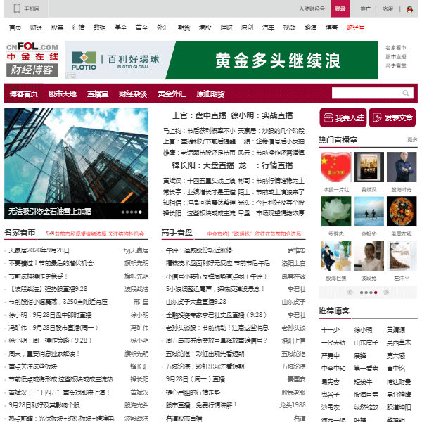Click the QQ penguin icon

click(x=409, y=9)
